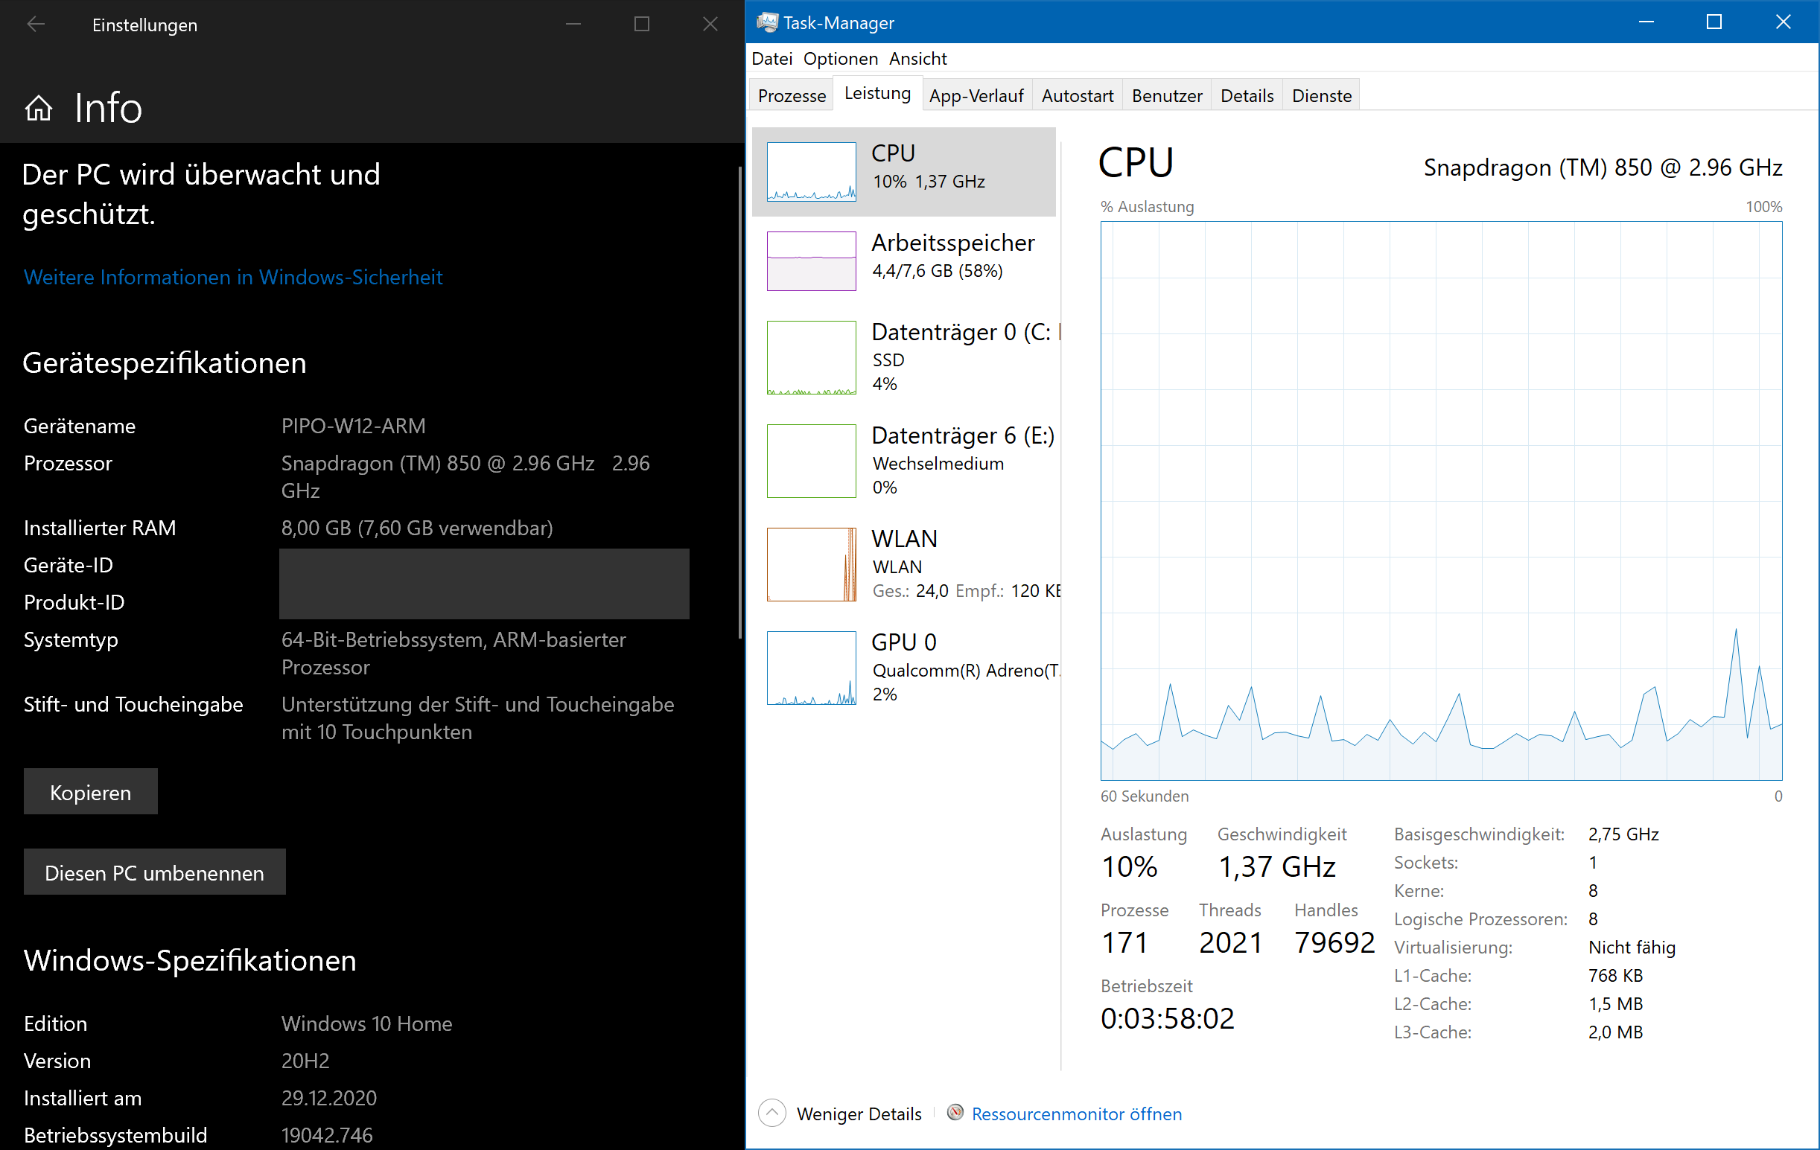Click the Ressourcenmonitor icon
The width and height of the screenshot is (1820, 1150).
pos(955,1112)
